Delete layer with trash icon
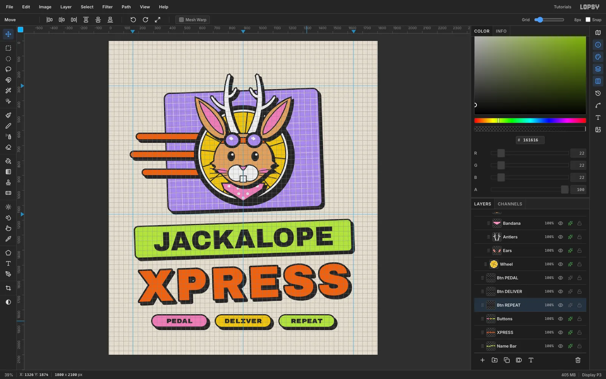Viewport: 606px width, 379px height. [x=578, y=360]
